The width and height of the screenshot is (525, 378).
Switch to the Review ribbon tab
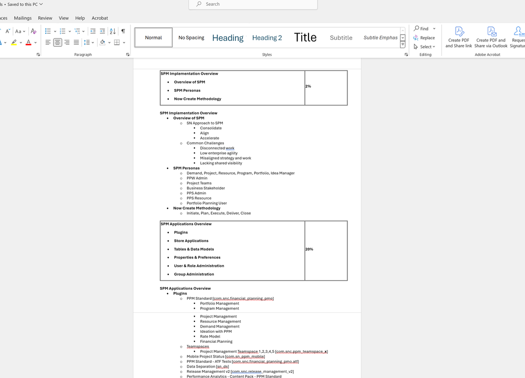click(x=45, y=17)
